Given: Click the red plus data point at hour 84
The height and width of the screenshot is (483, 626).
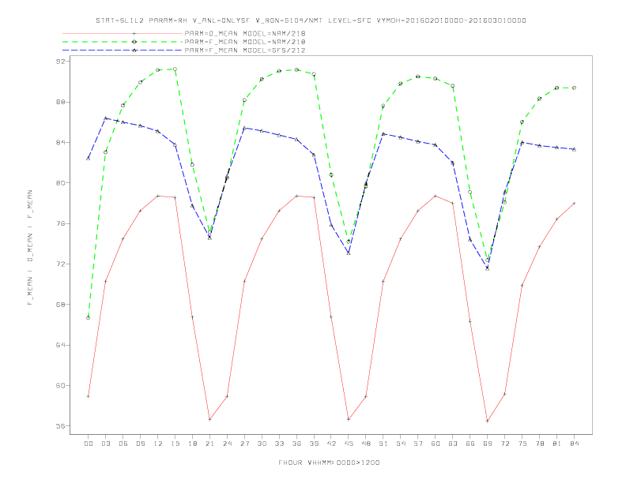Looking at the screenshot, I should pos(574,204).
